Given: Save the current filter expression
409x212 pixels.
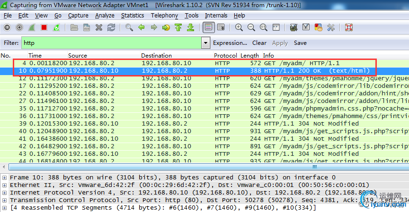Looking at the screenshot, I should click(x=300, y=43).
